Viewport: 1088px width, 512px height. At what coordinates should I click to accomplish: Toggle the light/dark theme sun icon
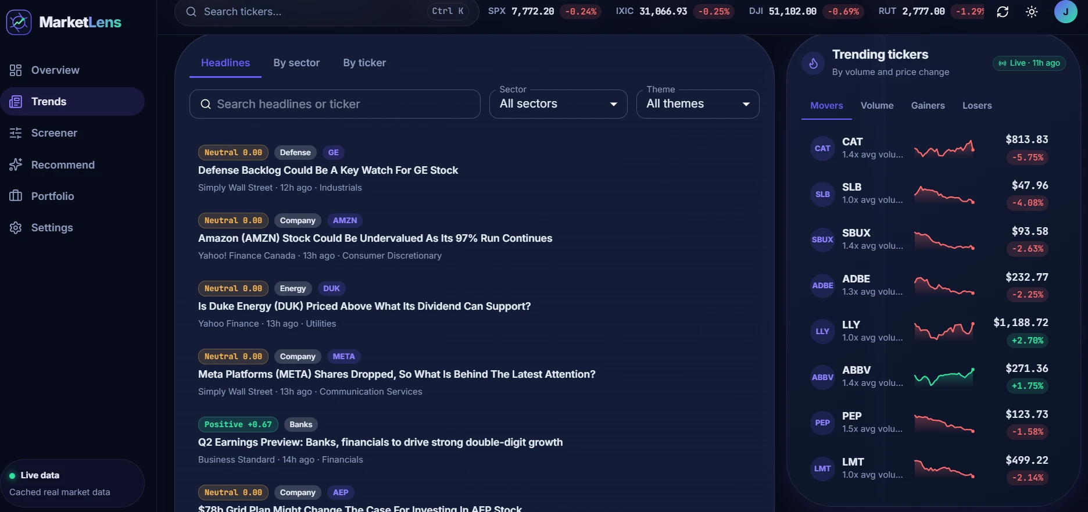point(1032,12)
